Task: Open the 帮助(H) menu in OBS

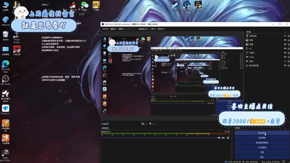Action: (161, 29)
